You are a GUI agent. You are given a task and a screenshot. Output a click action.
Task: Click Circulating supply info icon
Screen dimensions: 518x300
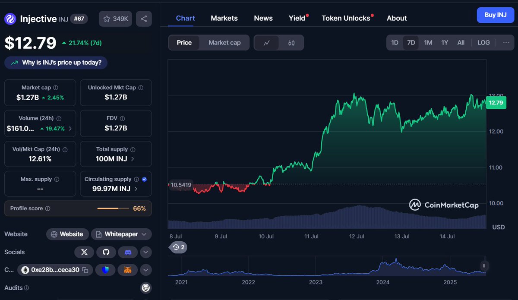tap(136, 179)
